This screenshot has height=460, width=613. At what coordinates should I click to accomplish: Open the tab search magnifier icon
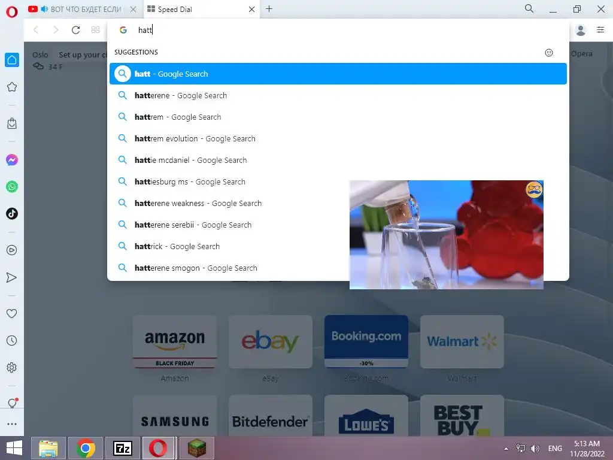pos(529,8)
